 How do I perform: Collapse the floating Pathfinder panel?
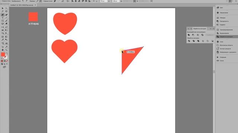coord(210,29)
